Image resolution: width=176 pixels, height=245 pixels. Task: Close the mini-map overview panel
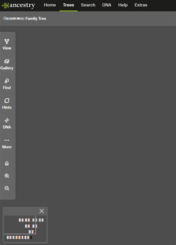(x=42, y=211)
